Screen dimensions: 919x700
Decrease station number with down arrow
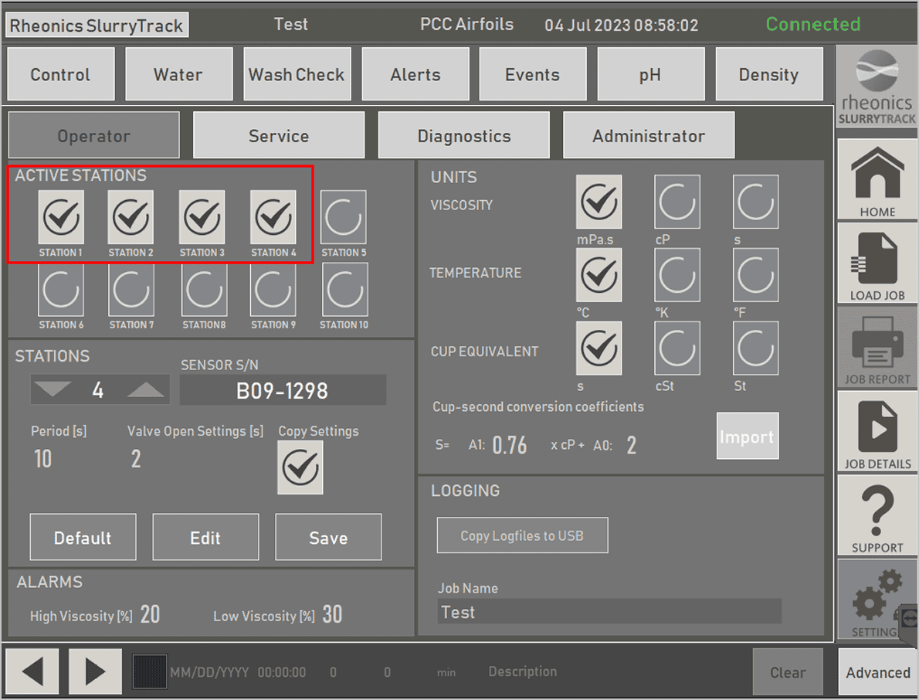53,391
